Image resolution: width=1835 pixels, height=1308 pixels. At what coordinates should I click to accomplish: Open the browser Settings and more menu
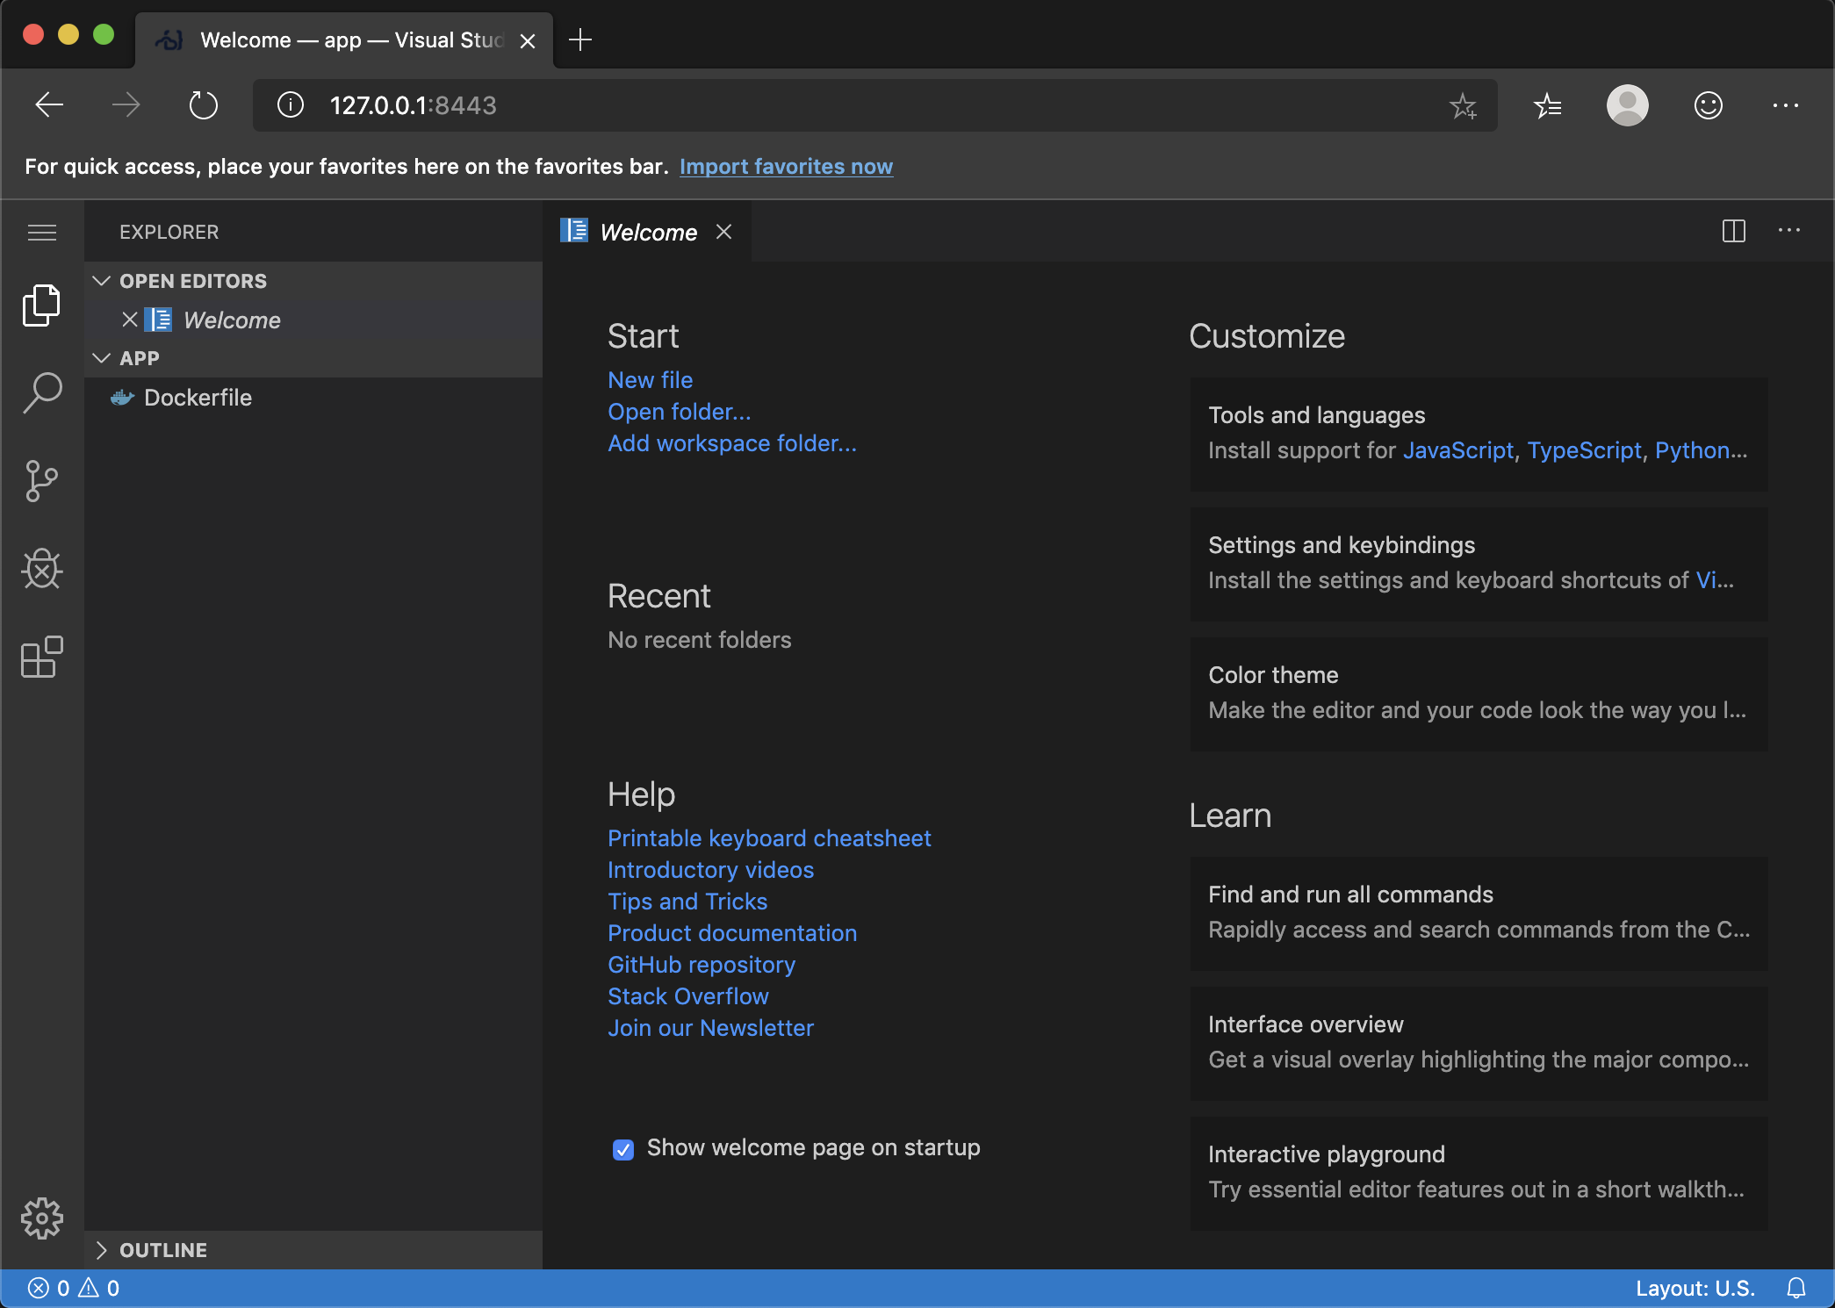[x=1786, y=105]
